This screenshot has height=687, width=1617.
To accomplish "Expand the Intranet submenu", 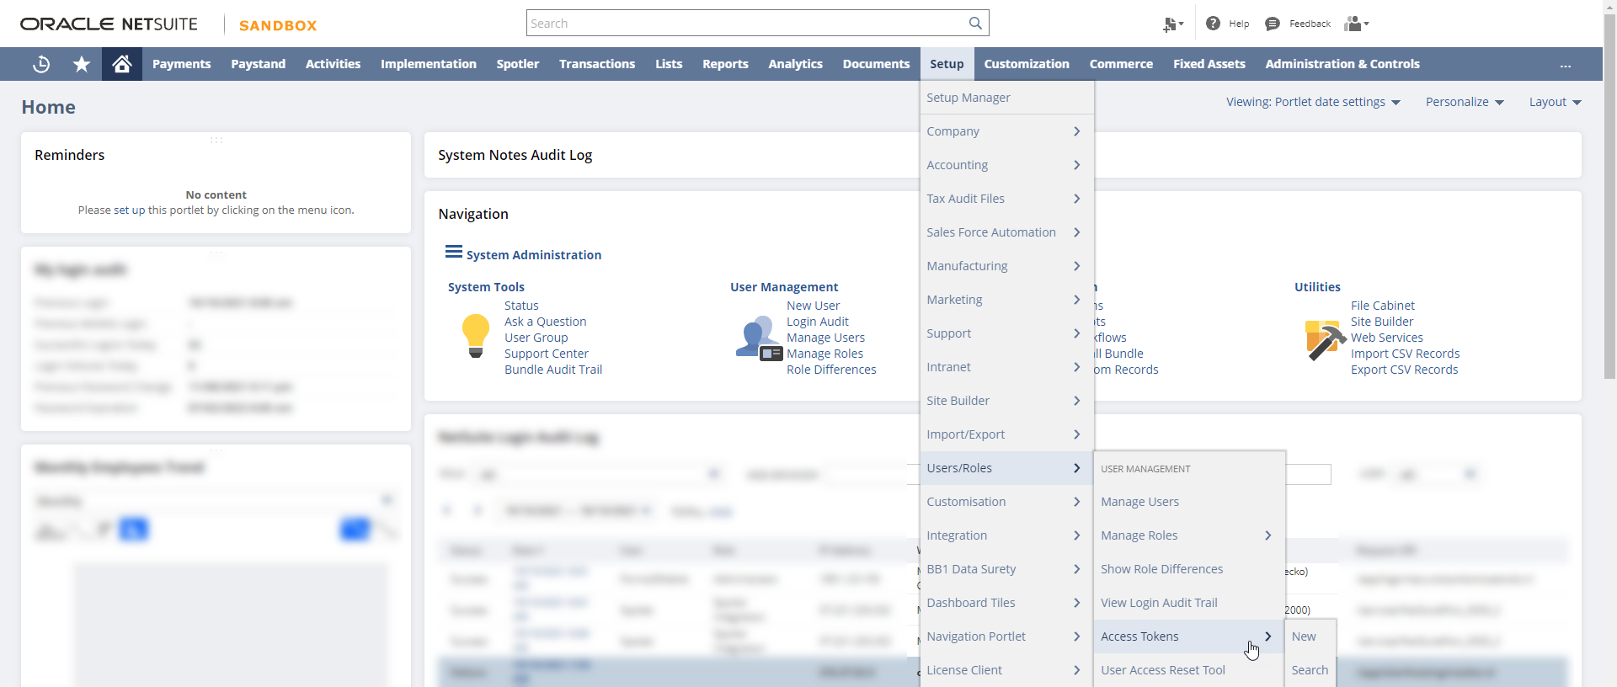I will click(1007, 367).
